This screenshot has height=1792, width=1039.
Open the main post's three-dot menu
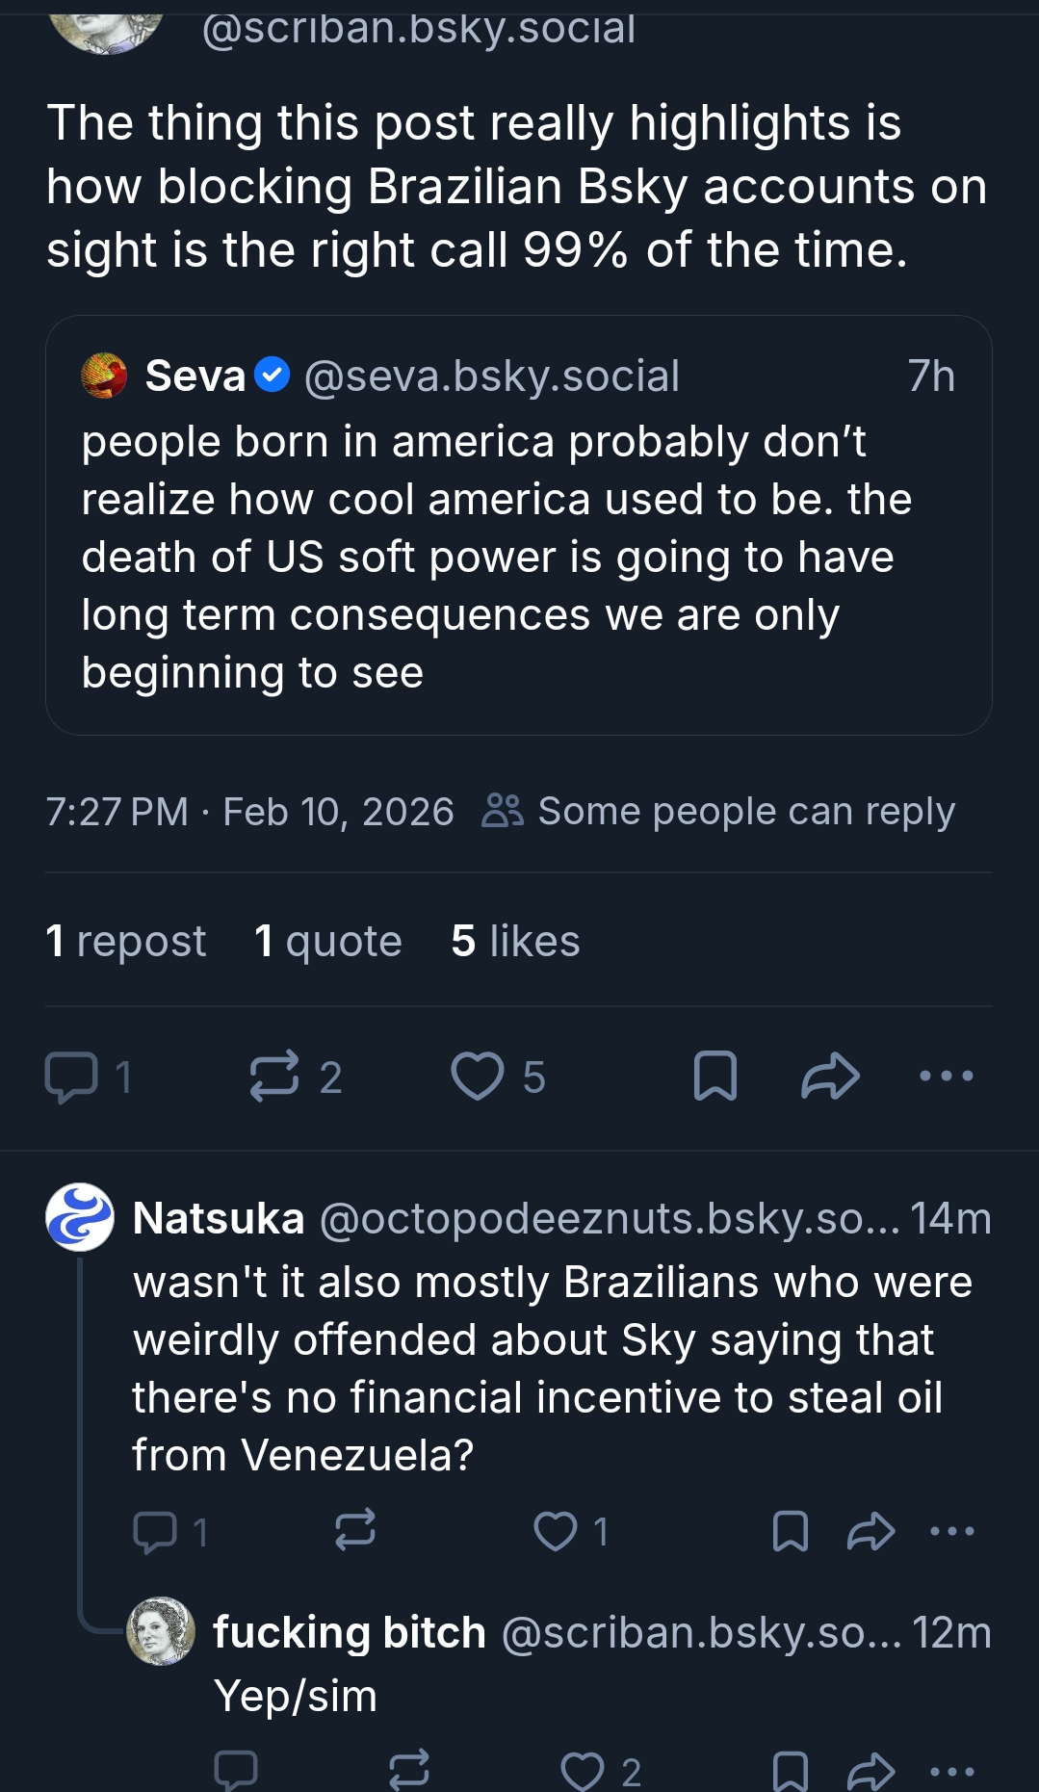946,1077
